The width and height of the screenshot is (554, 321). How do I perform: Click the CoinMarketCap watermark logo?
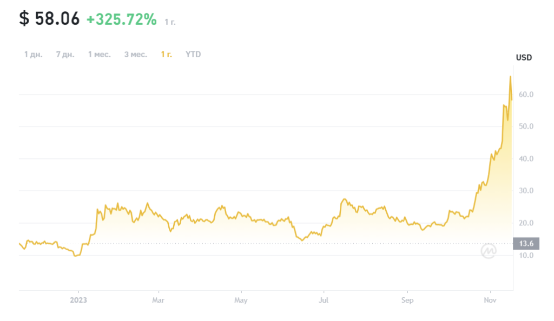click(489, 251)
